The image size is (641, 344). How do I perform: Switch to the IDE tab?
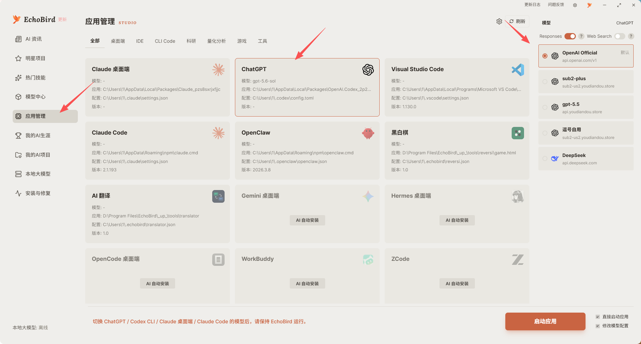click(x=140, y=41)
